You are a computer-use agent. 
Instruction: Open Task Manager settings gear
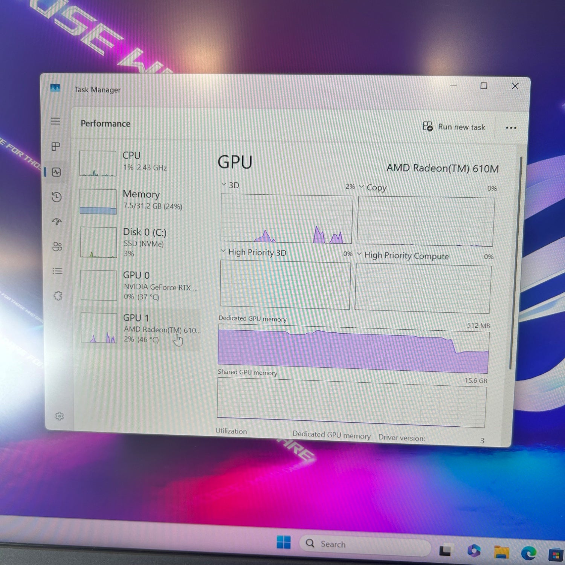(x=60, y=416)
